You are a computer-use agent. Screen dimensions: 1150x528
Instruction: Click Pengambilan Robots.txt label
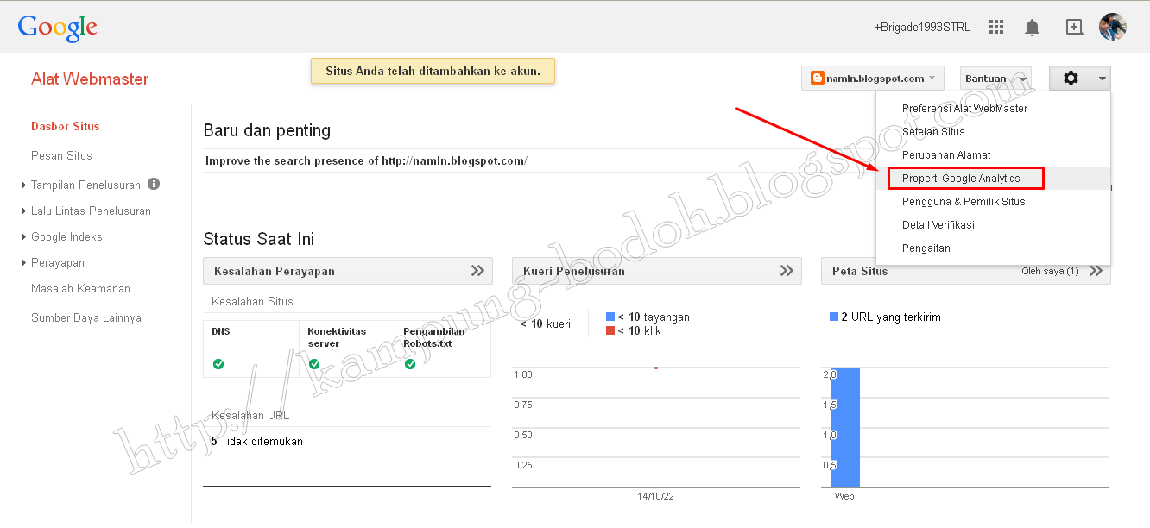coord(434,337)
